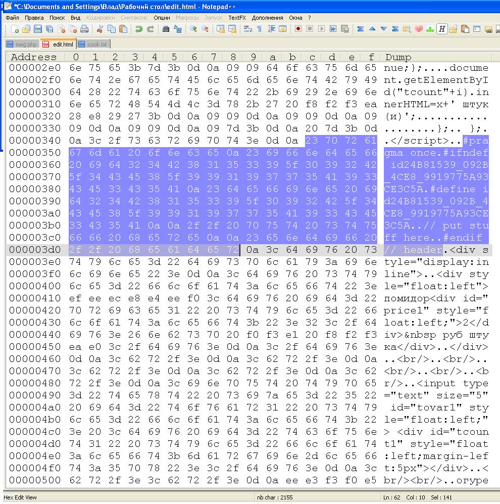Open Find with binoculars icon

tap(166, 29)
